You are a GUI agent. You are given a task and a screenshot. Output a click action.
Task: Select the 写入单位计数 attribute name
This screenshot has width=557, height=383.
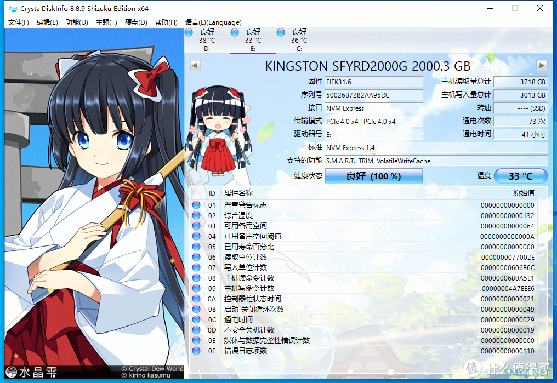(246, 267)
